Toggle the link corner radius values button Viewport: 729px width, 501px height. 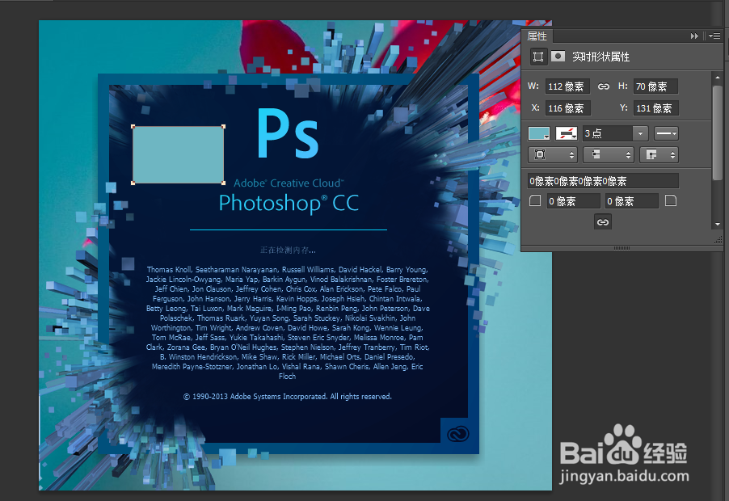pos(603,222)
